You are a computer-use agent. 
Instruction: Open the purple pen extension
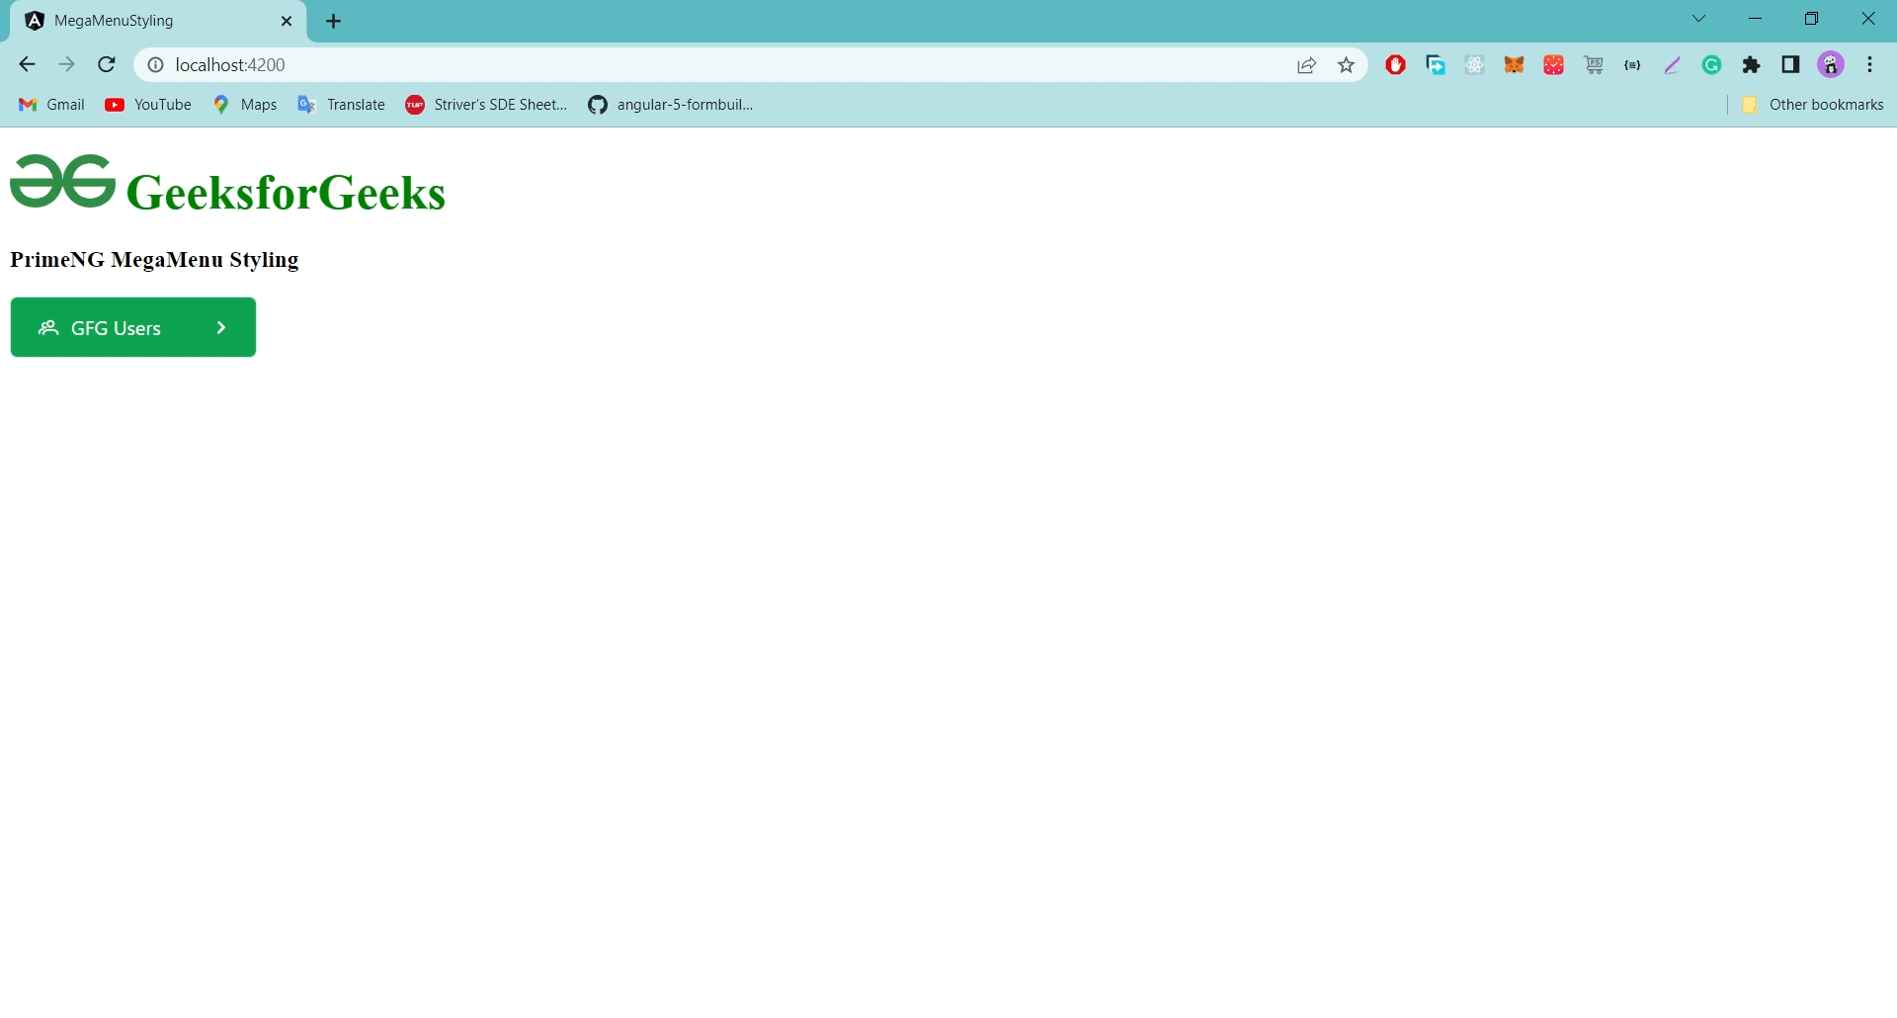pyautogui.click(x=1672, y=65)
